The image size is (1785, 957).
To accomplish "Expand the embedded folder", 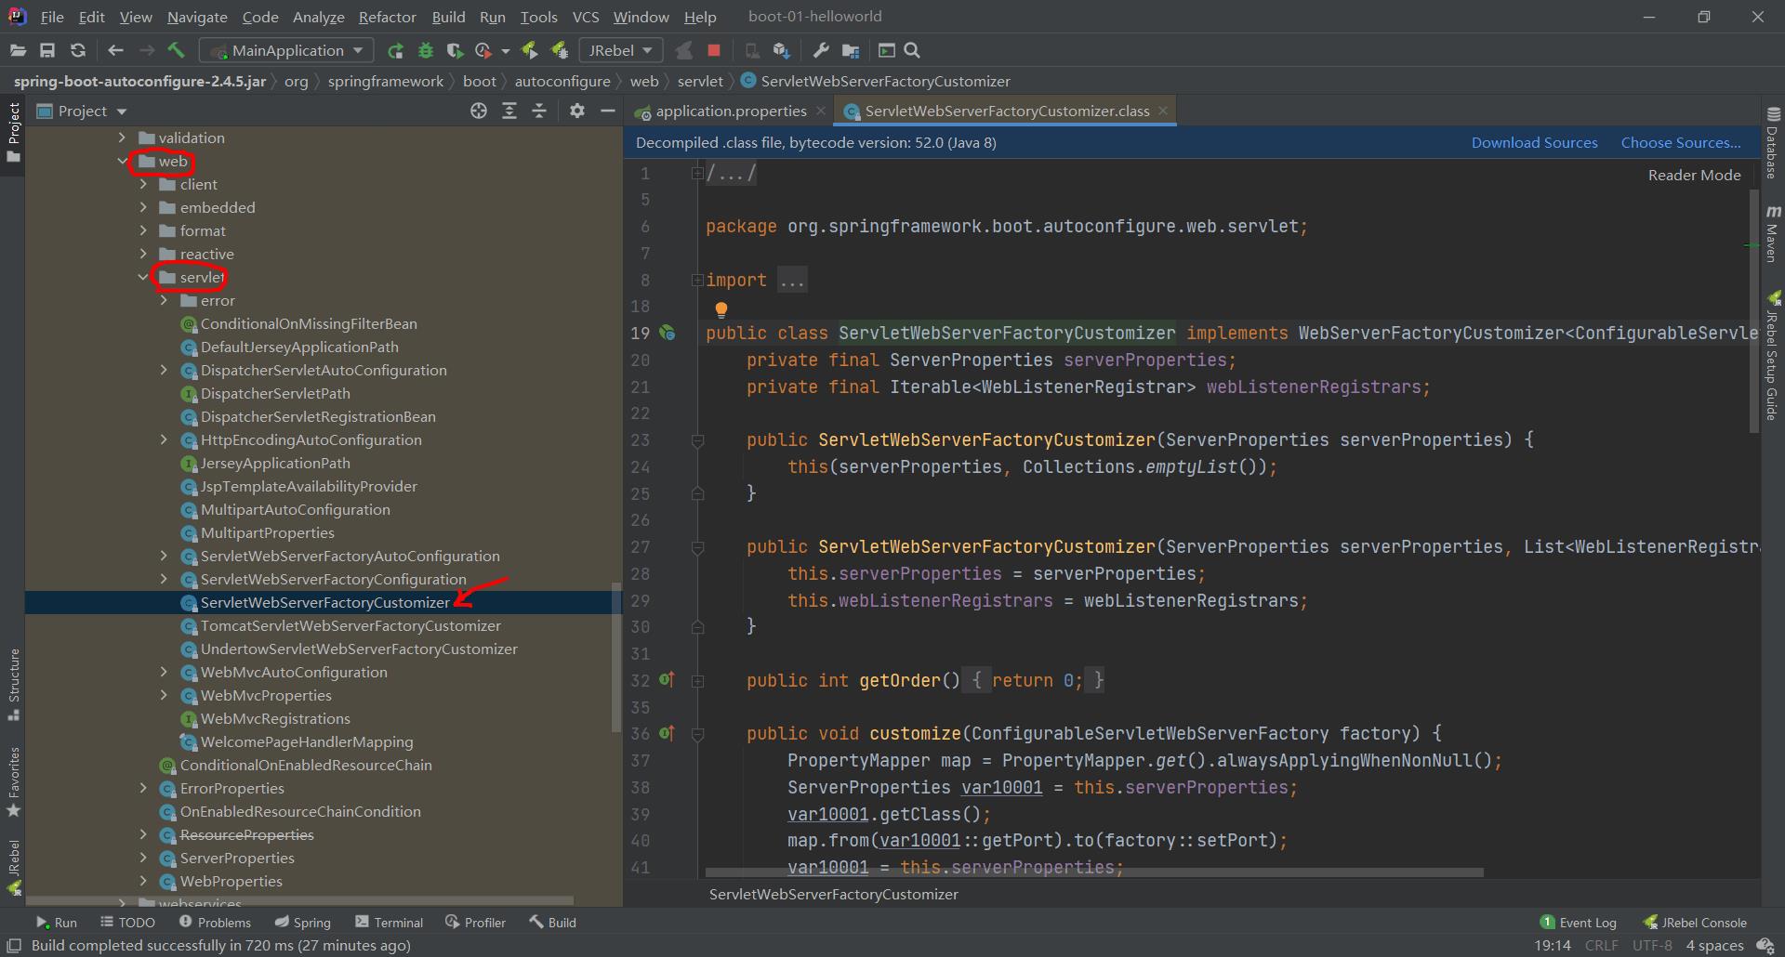I will point(143,207).
